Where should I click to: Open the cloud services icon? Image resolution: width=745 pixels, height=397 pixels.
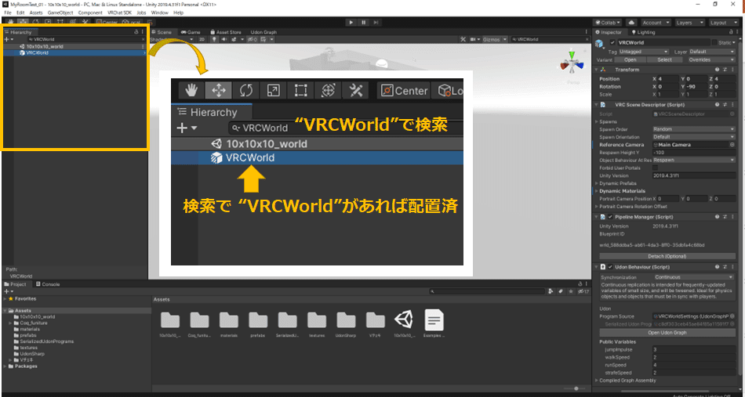click(631, 22)
